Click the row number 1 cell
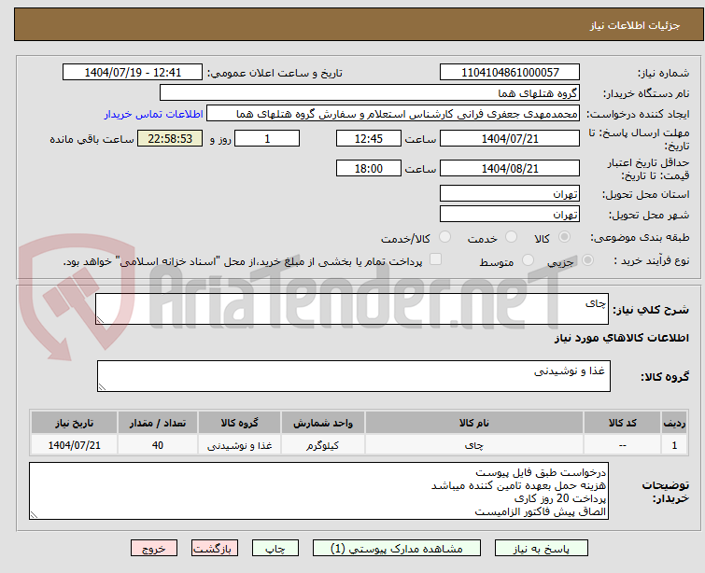Screen dimensions: 705x573 674,445
